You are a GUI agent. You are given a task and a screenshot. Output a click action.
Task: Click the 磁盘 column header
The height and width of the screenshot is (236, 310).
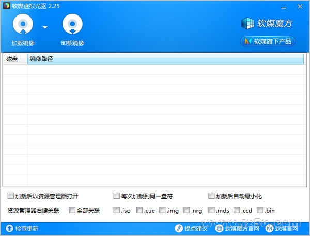point(14,59)
